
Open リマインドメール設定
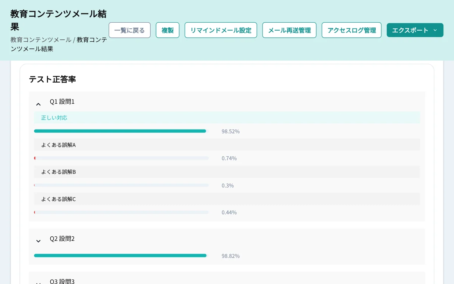pos(221,30)
